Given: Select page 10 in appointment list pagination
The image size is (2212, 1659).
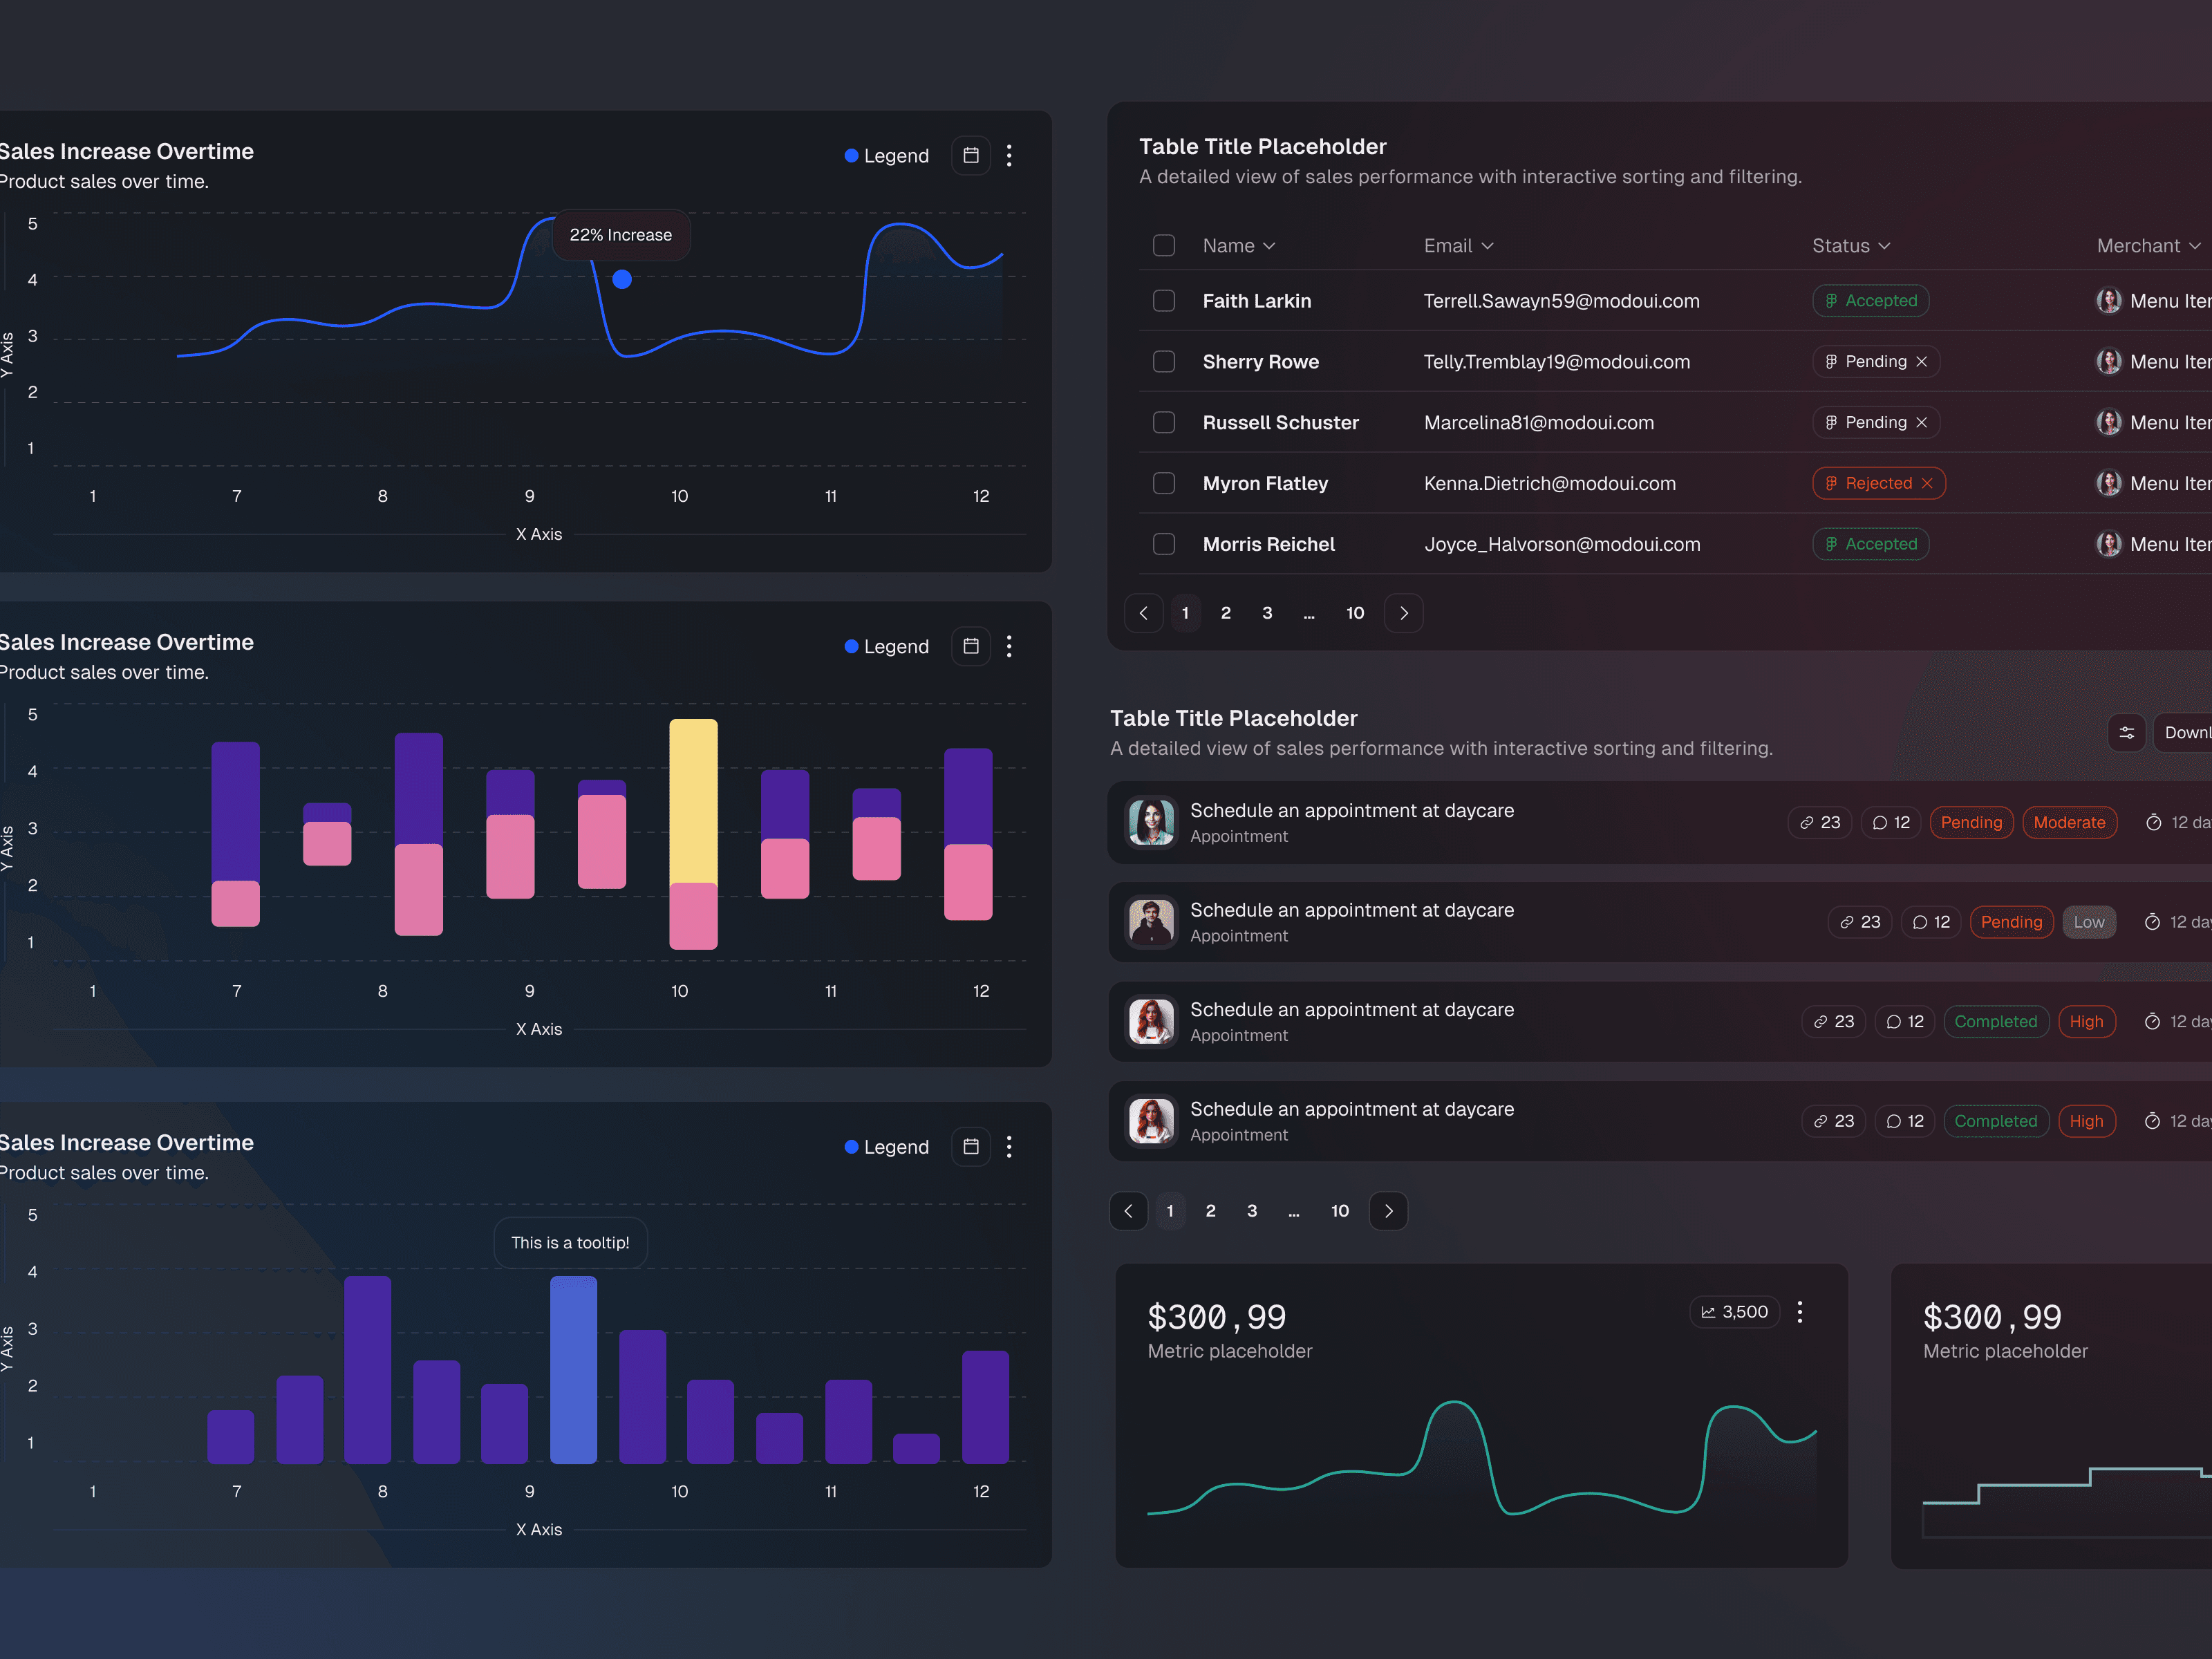Looking at the screenshot, I should [x=1340, y=1211].
